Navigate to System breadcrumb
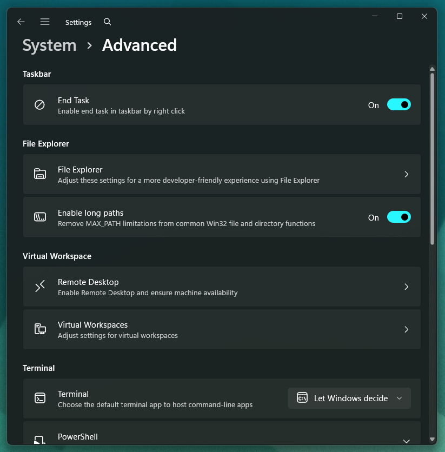Screen dimensions: 445x452 pos(49,45)
